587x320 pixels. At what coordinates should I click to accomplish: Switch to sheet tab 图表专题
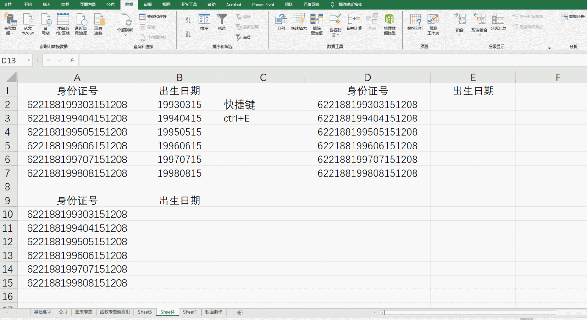click(84, 312)
